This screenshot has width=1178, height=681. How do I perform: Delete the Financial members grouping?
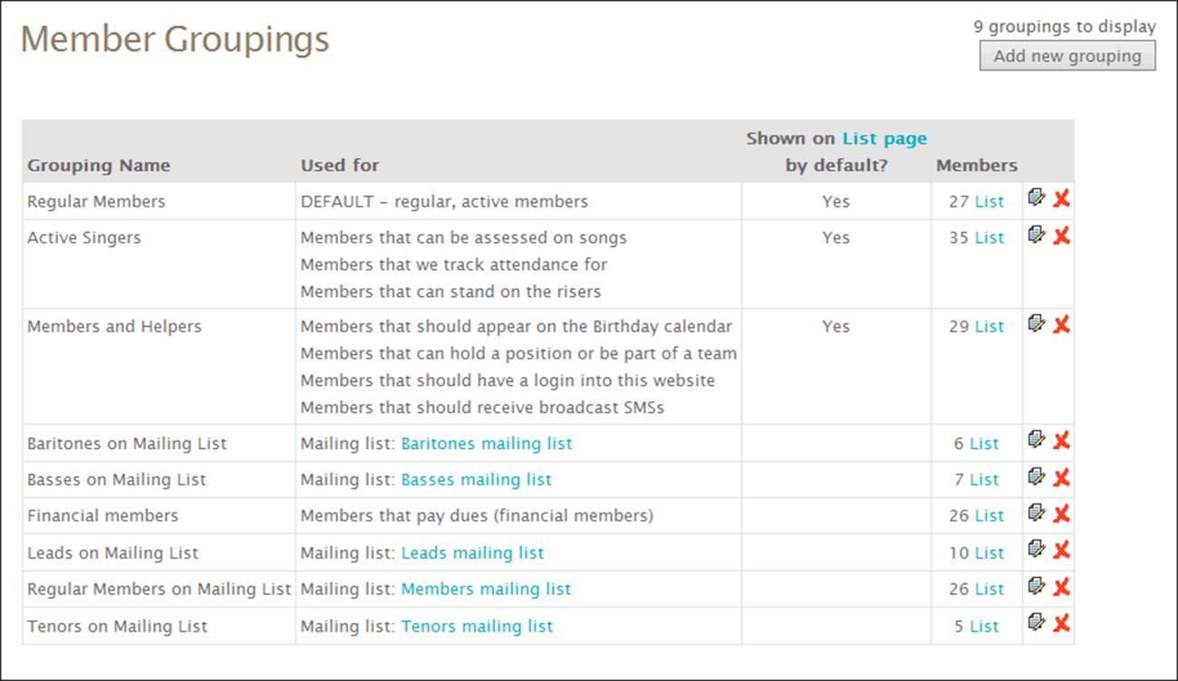pos(1061,513)
